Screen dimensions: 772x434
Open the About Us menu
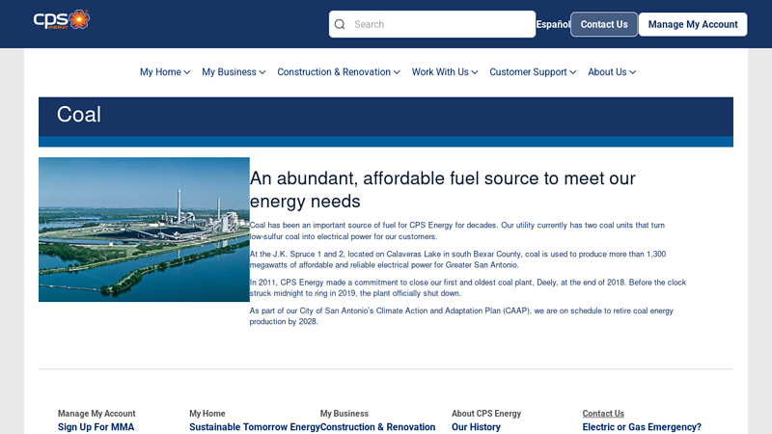click(x=607, y=71)
